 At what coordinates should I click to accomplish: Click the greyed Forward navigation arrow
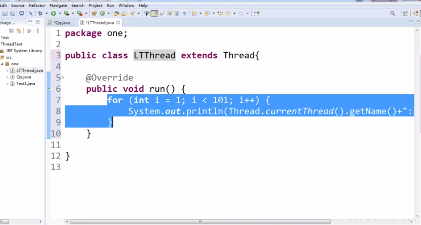[241, 13]
